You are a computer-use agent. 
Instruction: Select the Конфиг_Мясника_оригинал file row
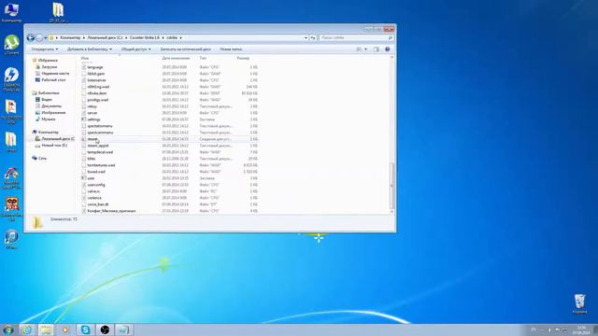click(170, 211)
